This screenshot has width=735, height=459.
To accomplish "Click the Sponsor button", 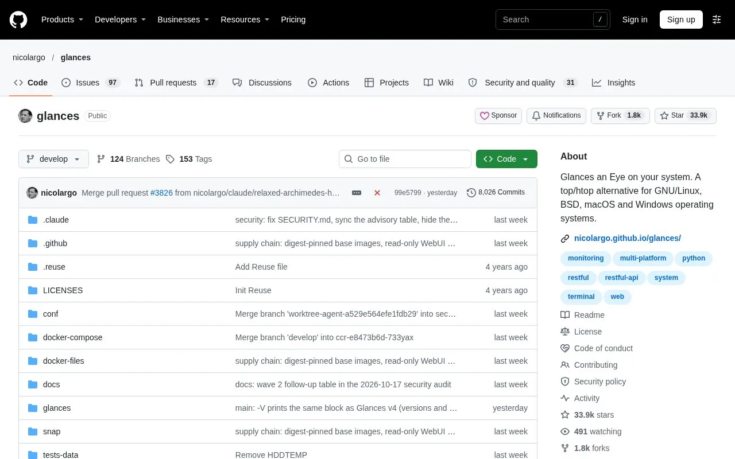I will [x=498, y=115].
